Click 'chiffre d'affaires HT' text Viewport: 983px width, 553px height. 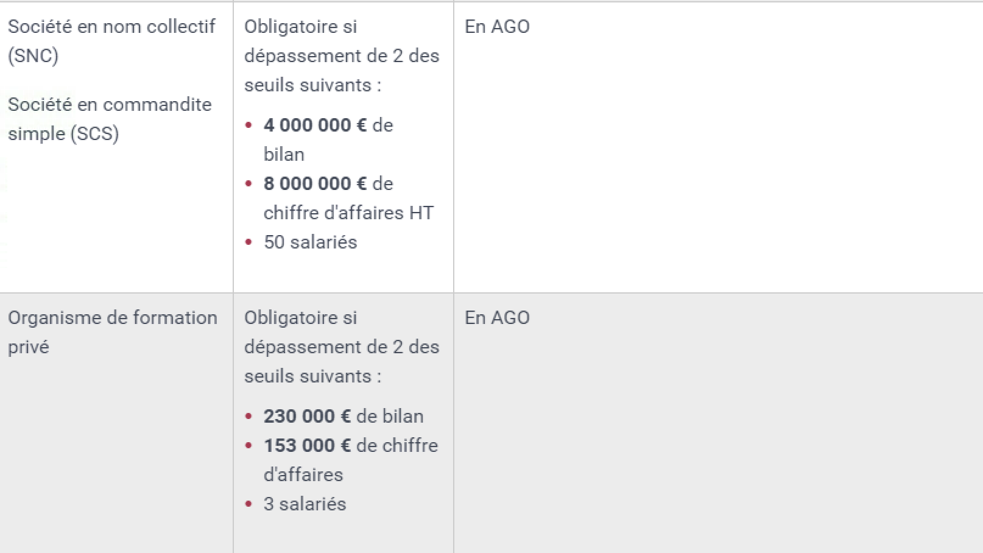[x=348, y=213]
